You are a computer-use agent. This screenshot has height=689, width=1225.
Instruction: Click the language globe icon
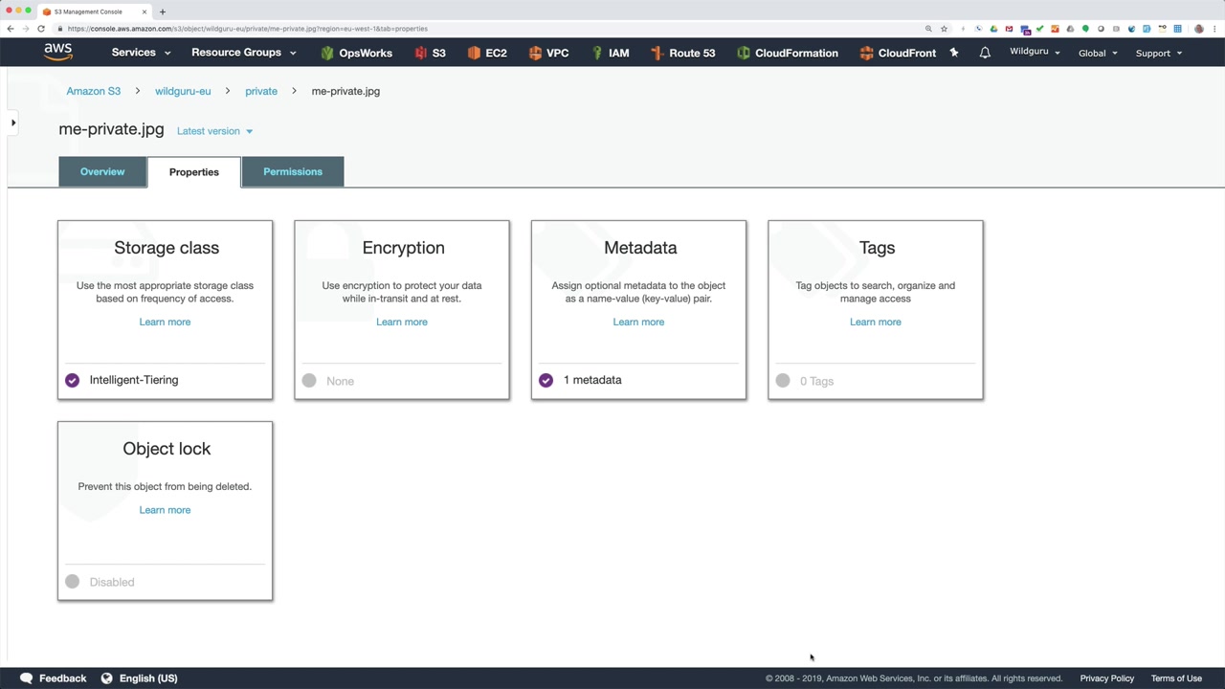[107, 678]
